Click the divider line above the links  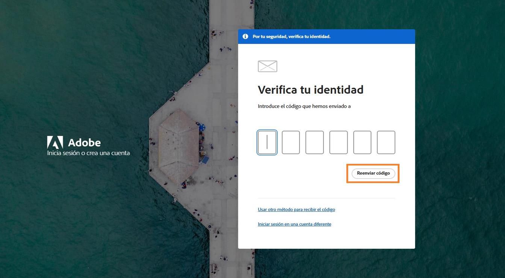pos(326,198)
